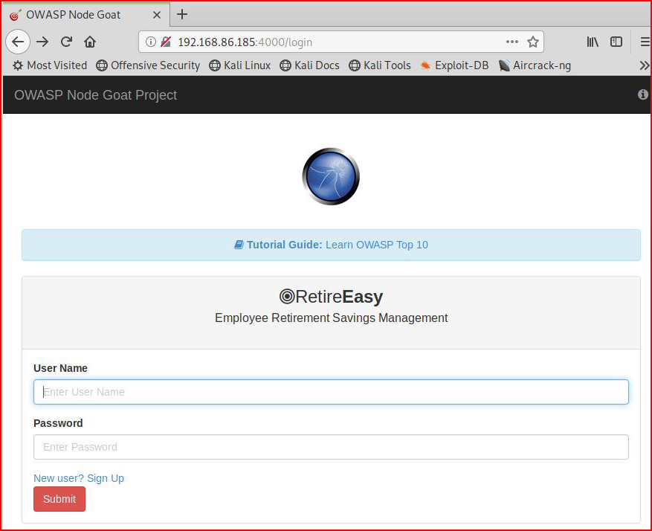Screen dimensions: 652x531
Task: Click the blue OWASP logo image
Action: coord(331,176)
